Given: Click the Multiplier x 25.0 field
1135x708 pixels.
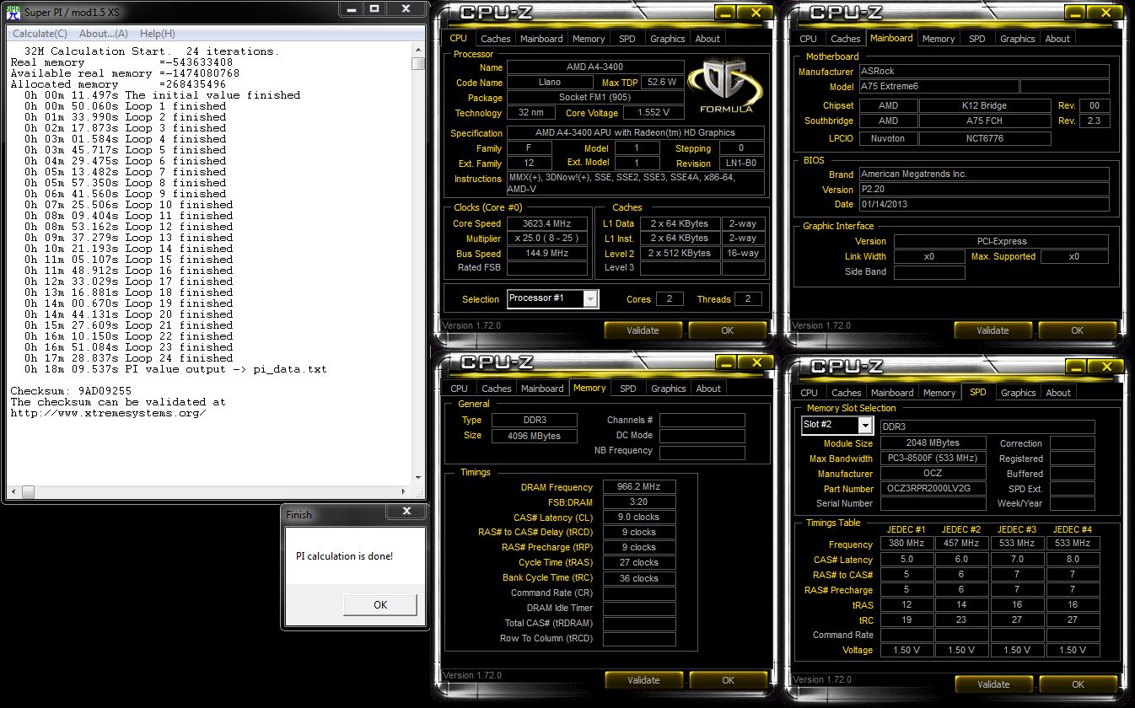Looking at the screenshot, I should pyautogui.click(x=547, y=239).
